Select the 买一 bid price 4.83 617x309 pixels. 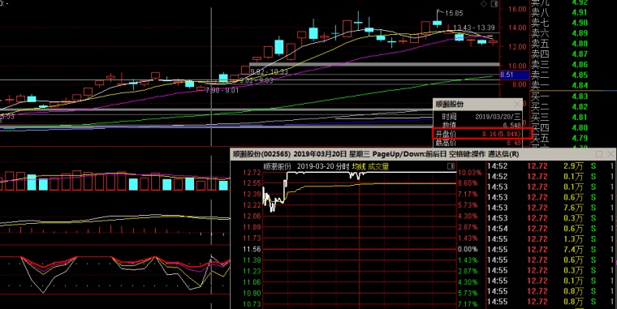tap(580, 97)
